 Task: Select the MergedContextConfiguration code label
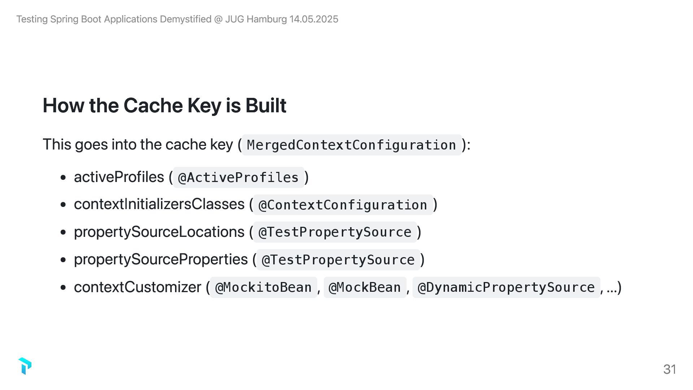[352, 145]
